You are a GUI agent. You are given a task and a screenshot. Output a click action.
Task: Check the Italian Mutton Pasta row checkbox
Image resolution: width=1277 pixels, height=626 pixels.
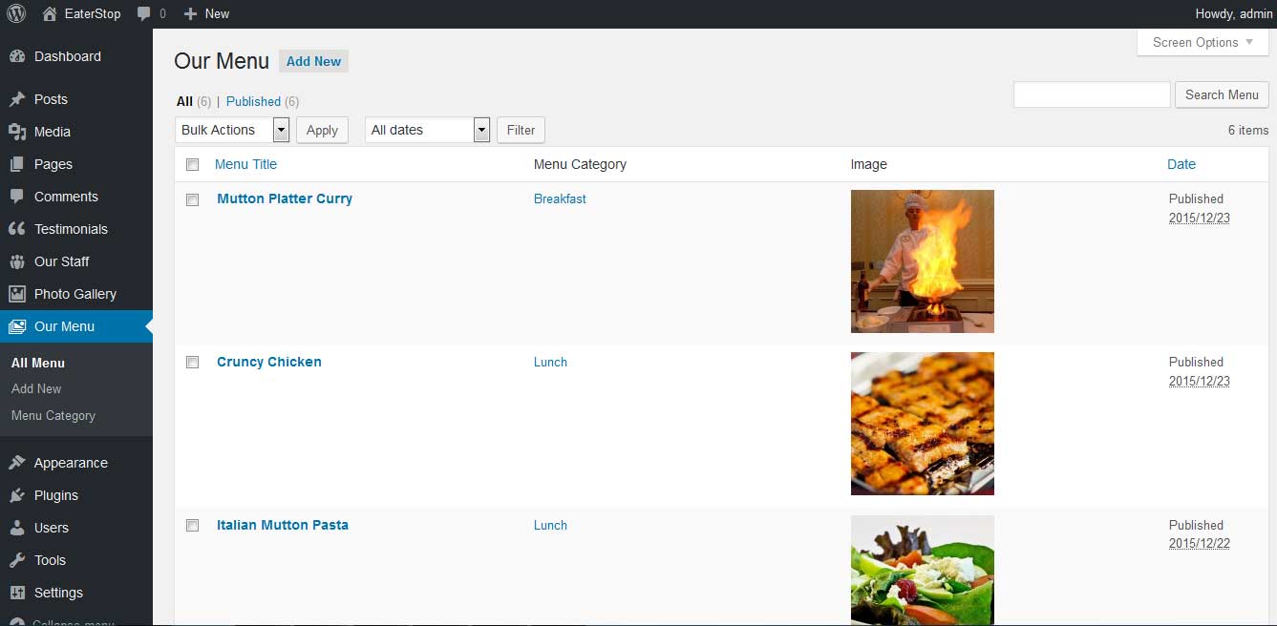point(192,526)
